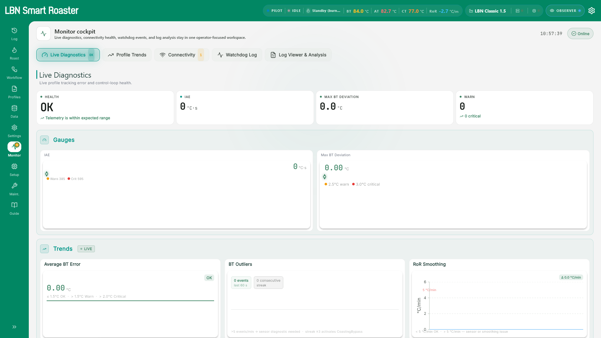The height and width of the screenshot is (338, 601).
Task: Click the Max BT Deviation gauge marker
Action: click(x=325, y=177)
